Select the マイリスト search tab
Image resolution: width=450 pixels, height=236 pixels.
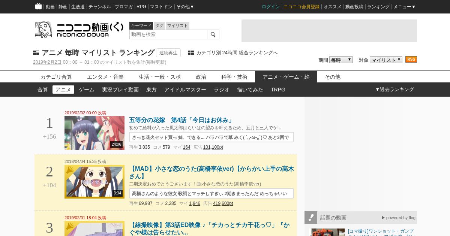pyautogui.click(x=177, y=25)
